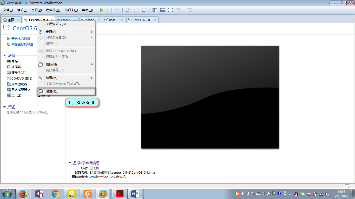Toggle the library sidebar view icon

(x=155, y=10)
